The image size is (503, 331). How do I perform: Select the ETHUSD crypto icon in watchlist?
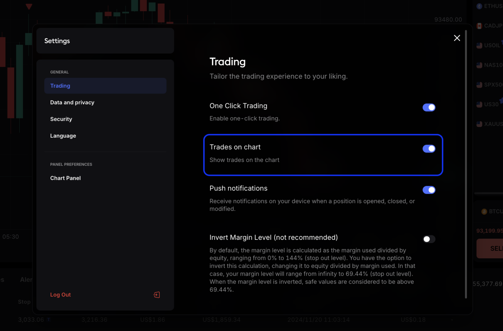479,6
